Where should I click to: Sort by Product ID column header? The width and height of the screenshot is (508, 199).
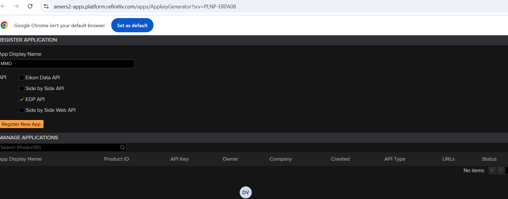coord(116,159)
